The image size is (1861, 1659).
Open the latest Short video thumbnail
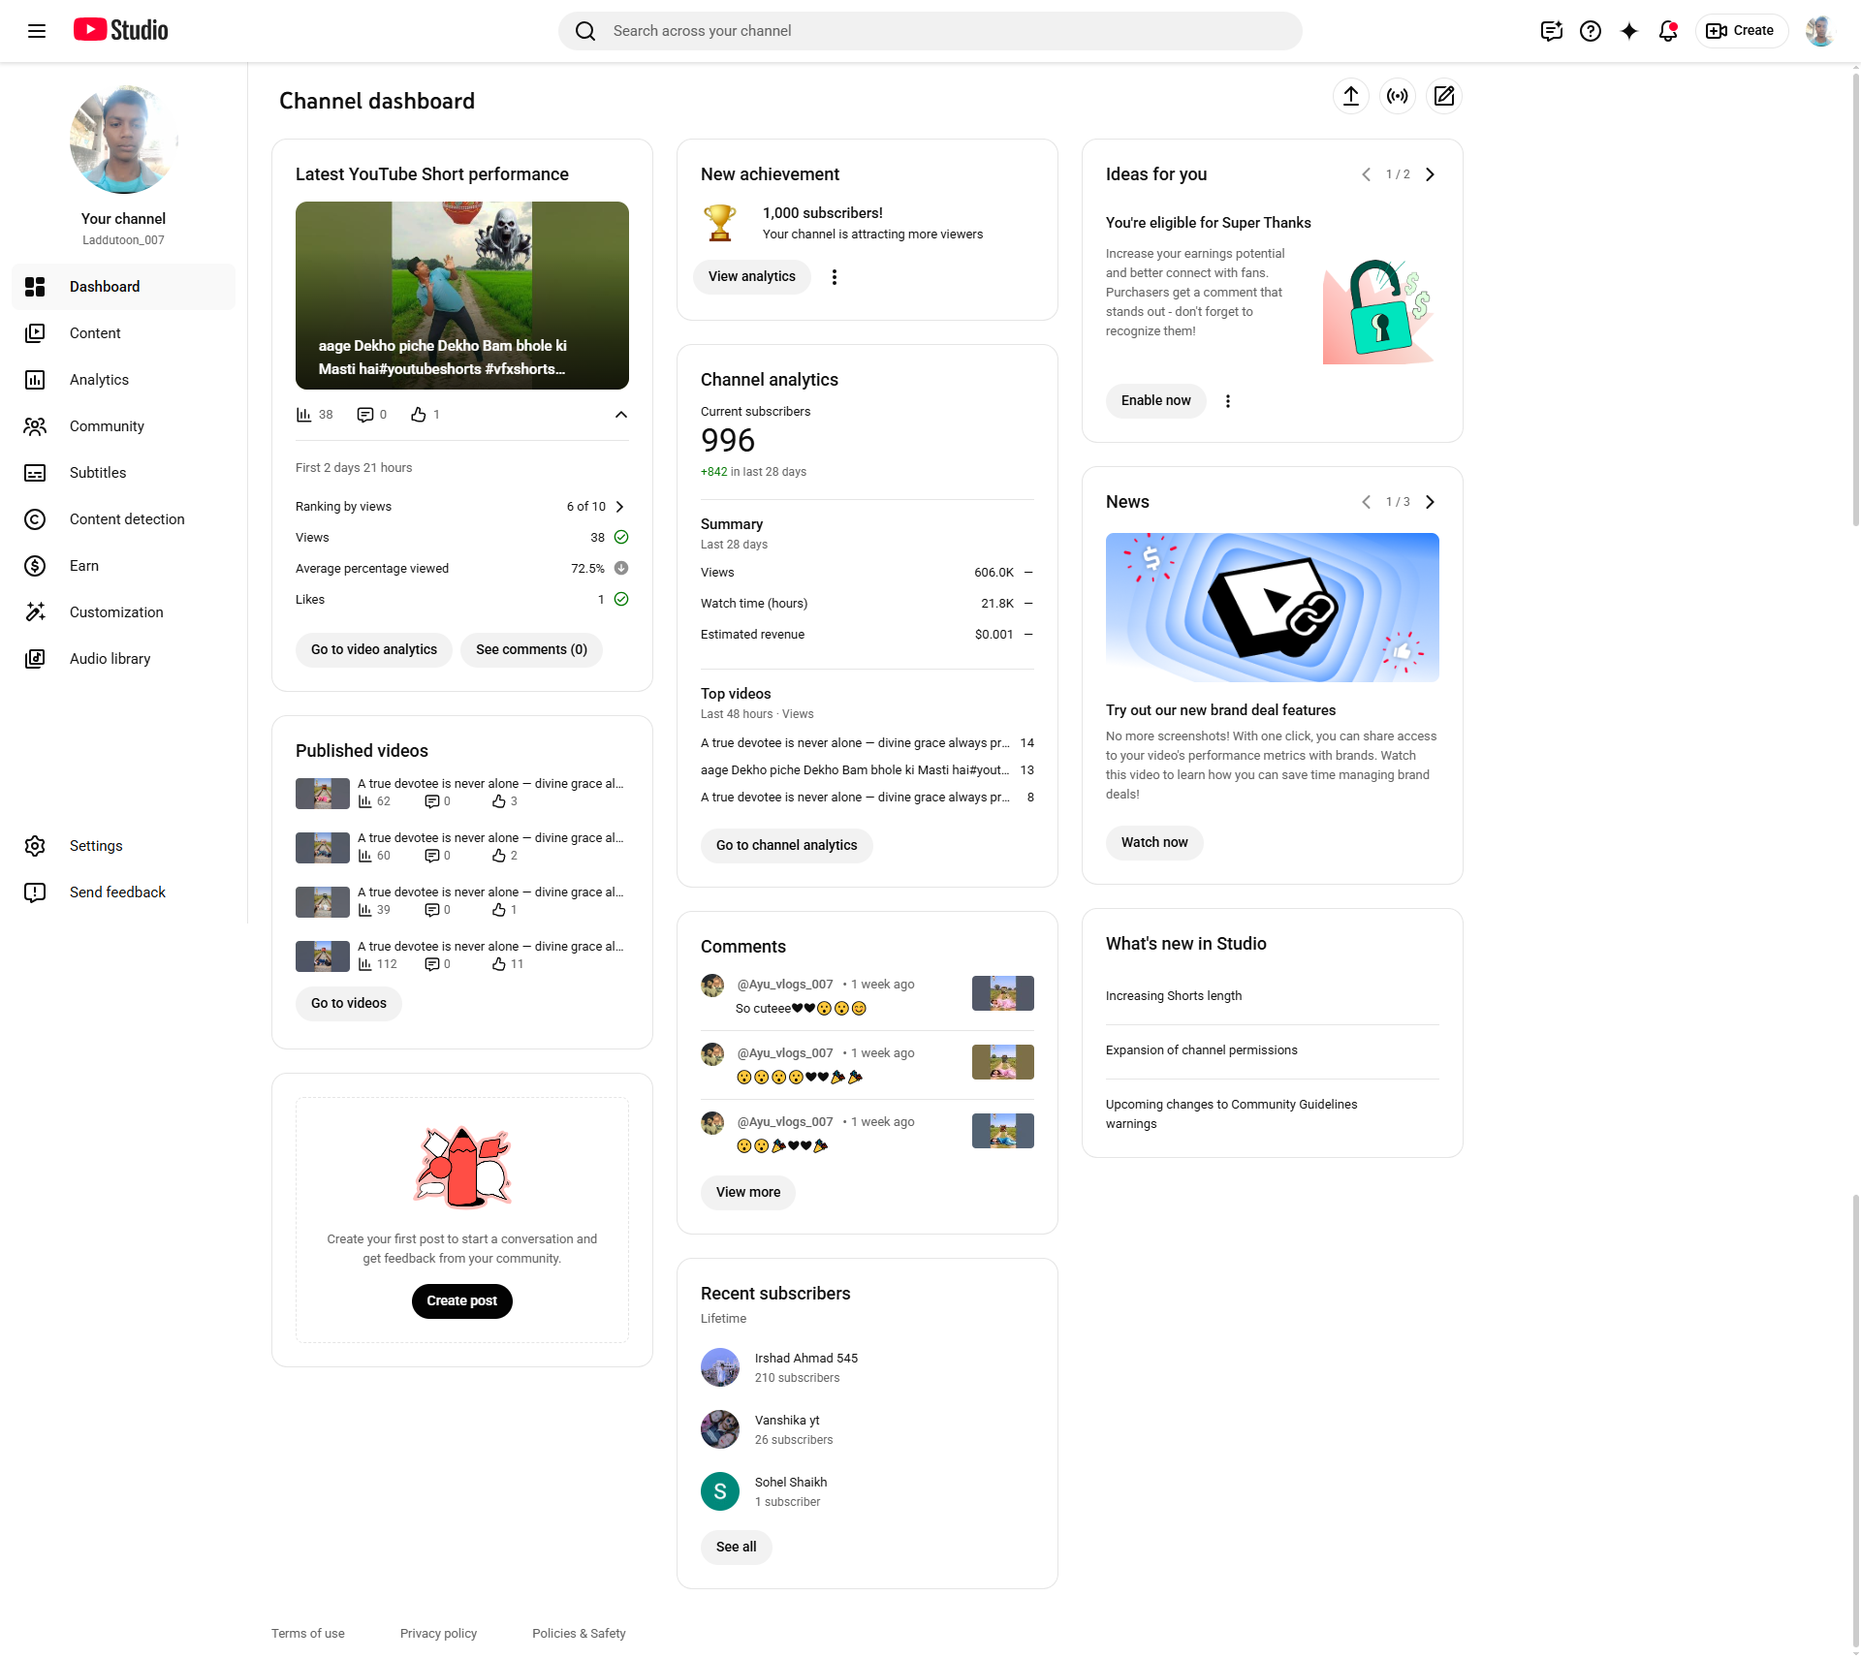[462, 295]
